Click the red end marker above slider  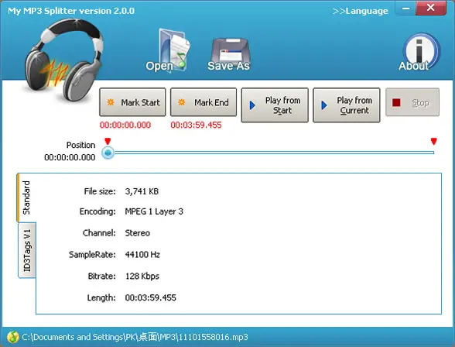tap(434, 141)
